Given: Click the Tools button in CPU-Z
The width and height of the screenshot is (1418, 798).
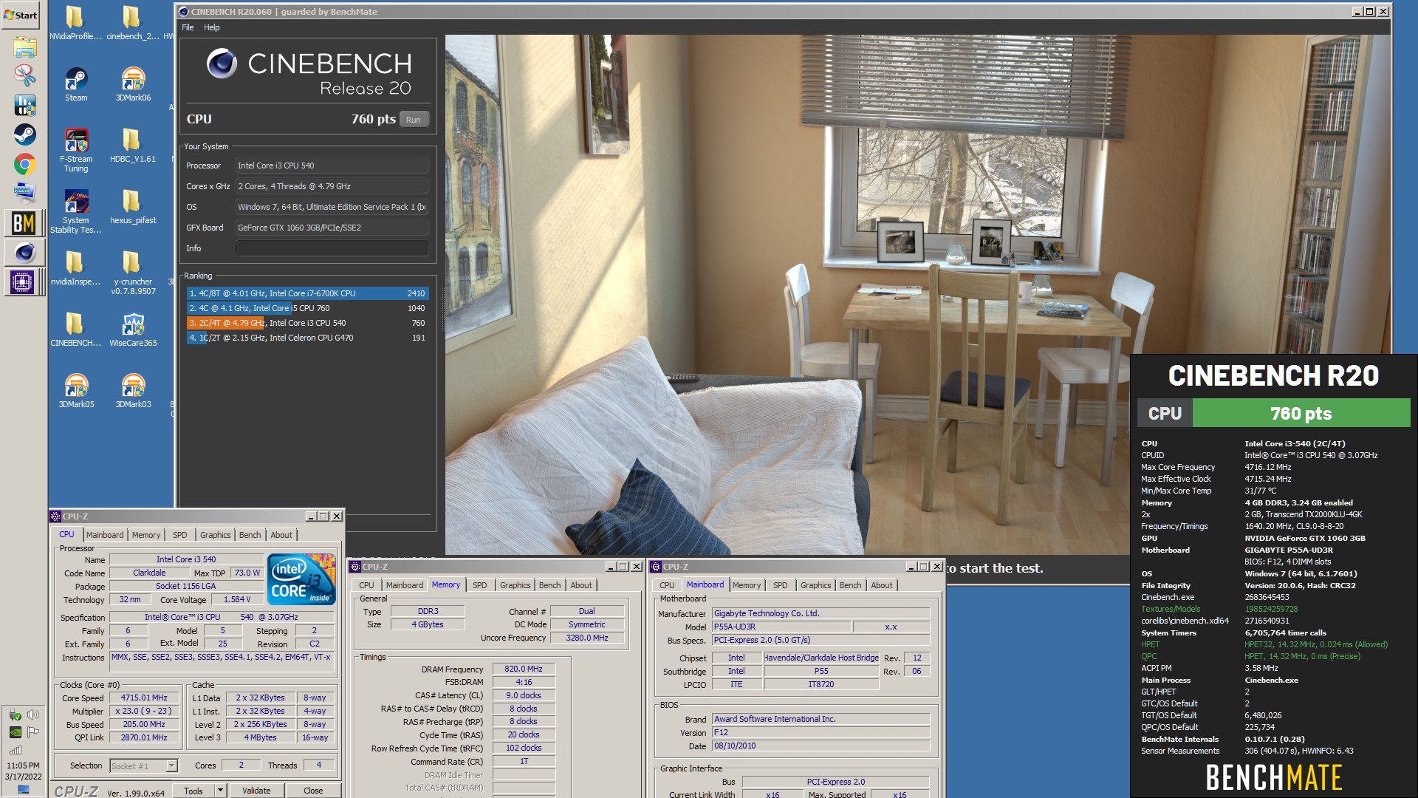Looking at the screenshot, I should click(193, 791).
